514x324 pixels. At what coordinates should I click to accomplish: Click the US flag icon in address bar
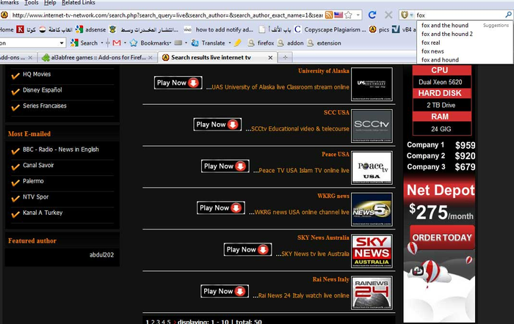pos(339,15)
